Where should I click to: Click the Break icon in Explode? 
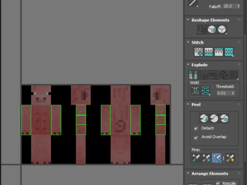point(193,75)
